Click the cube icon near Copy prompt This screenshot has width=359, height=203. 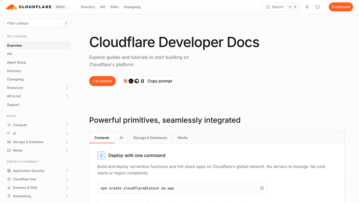click(137, 81)
